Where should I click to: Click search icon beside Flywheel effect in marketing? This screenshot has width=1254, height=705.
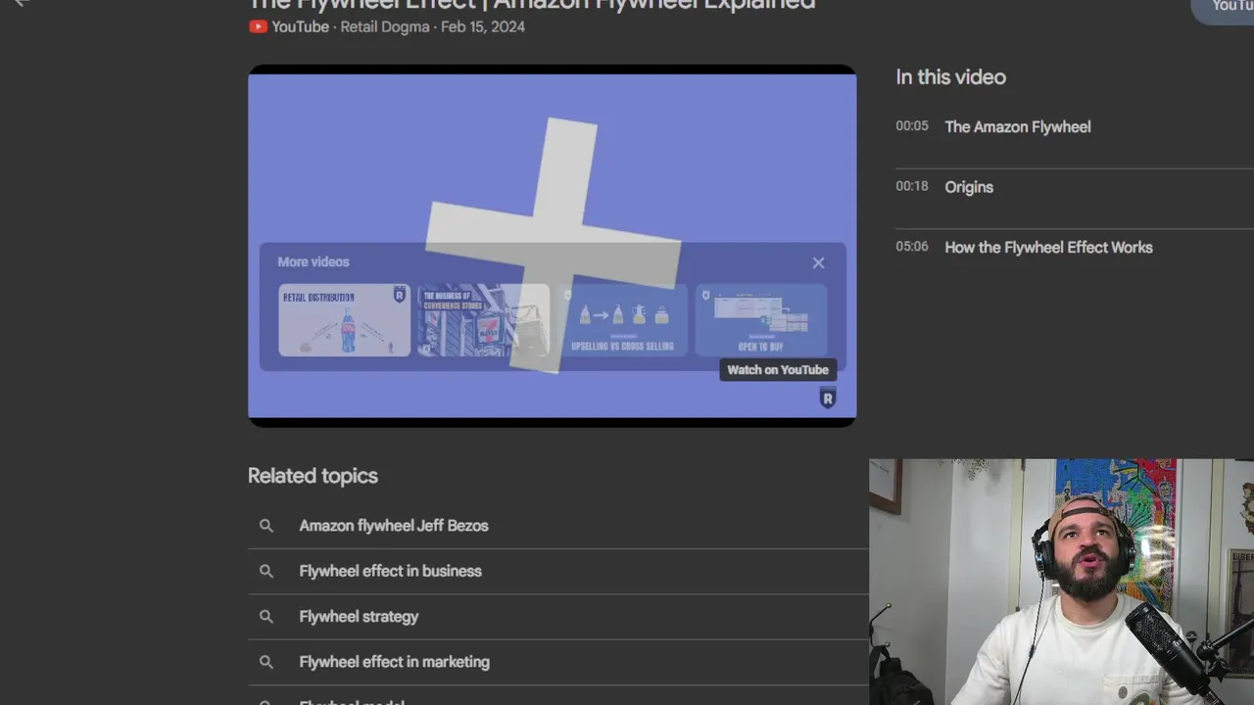tap(265, 662)
